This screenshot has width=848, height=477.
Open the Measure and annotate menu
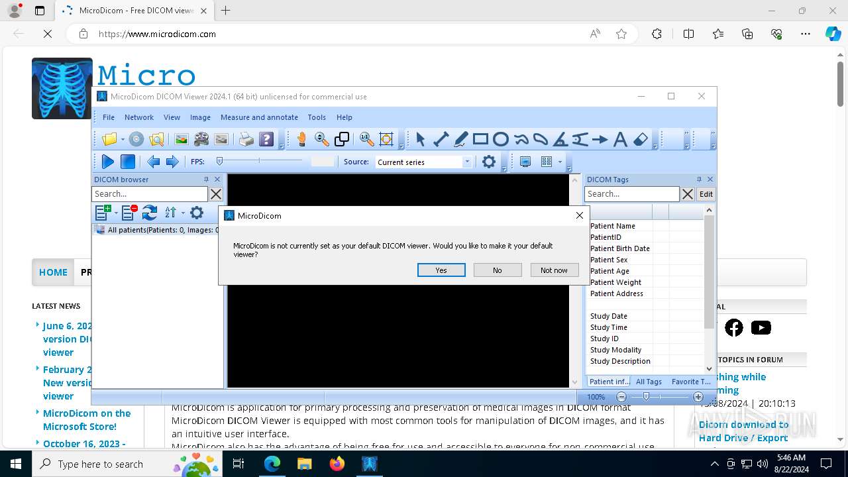(x=259, y=117)
